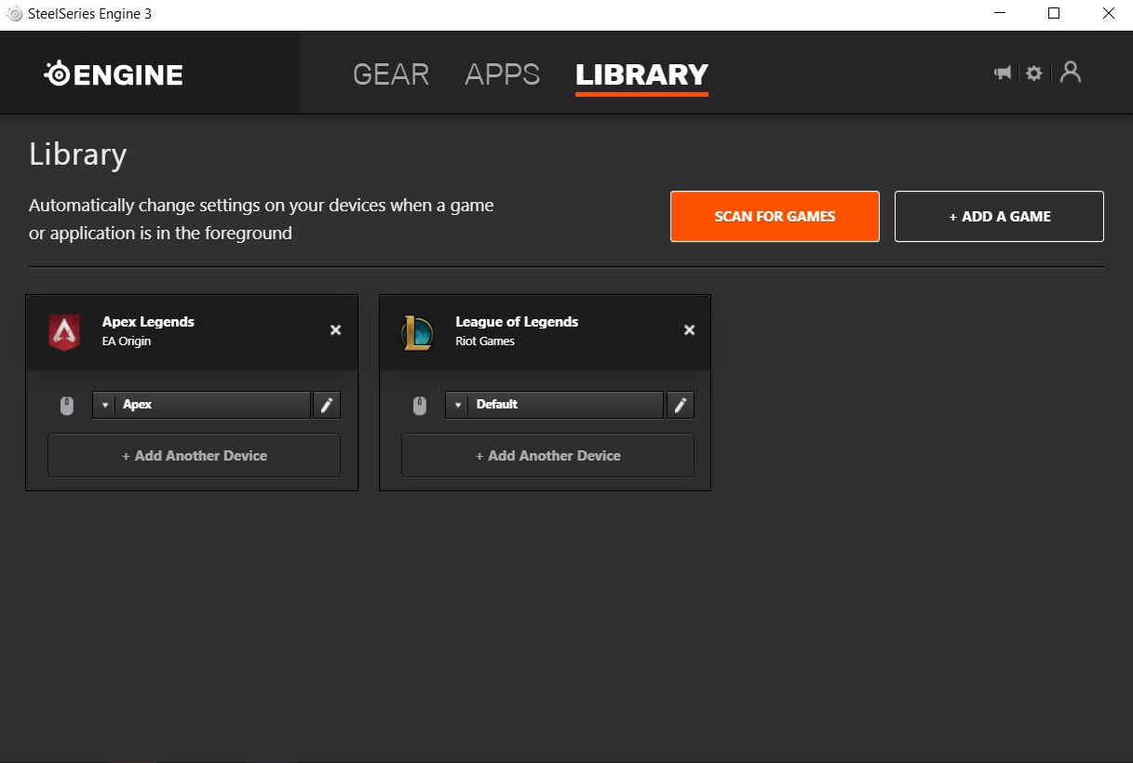Click the mouse device icon in League of Legends

[x=420, y=406]
